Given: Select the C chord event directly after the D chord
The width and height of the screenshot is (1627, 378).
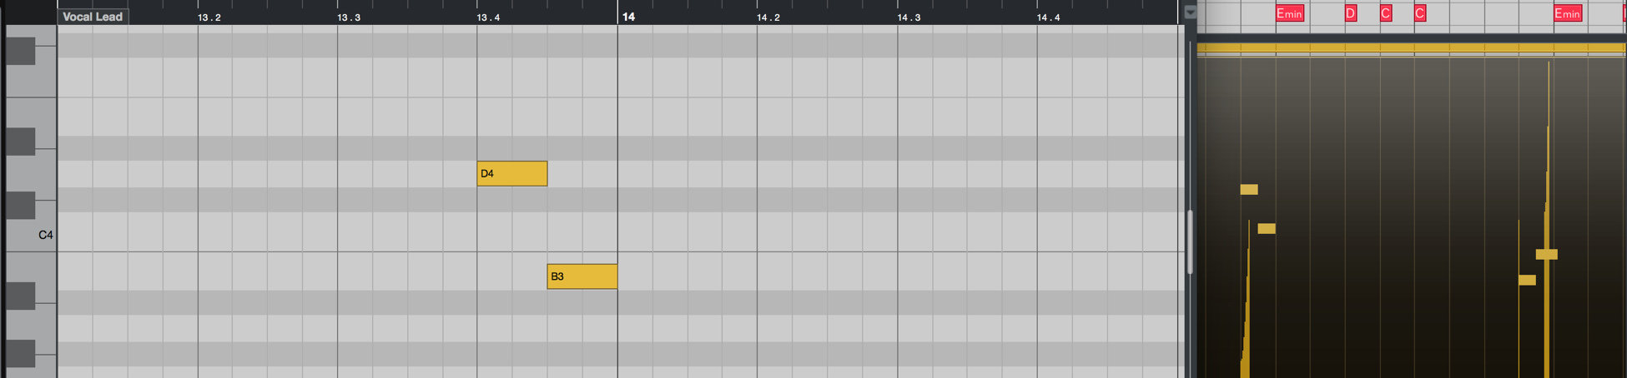Looking at the screenshot, I should [x=1386, y=13].
